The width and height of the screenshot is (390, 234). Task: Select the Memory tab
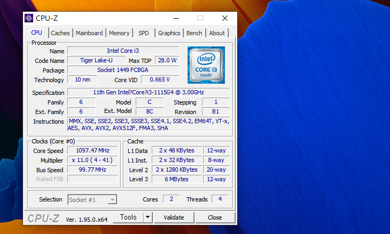[x=119, y=33]
